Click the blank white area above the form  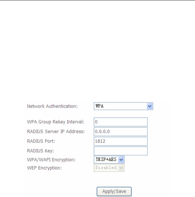[x=97, y=50]
